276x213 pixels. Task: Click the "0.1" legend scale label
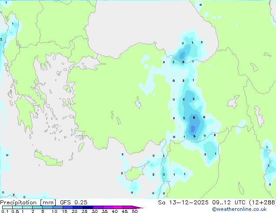5,211
